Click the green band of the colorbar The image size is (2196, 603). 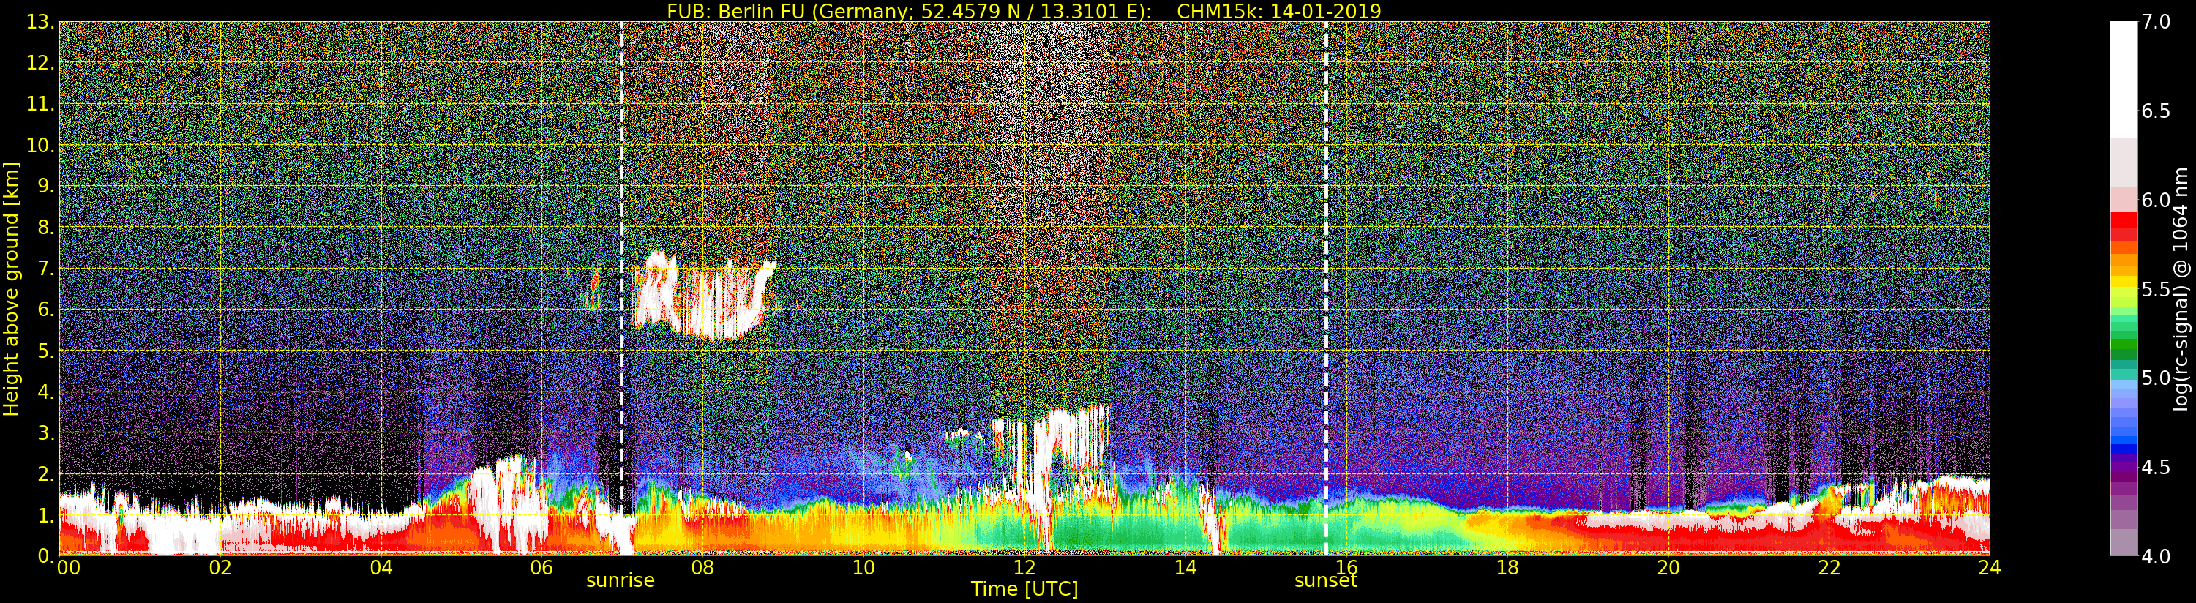pos(2124,345)
